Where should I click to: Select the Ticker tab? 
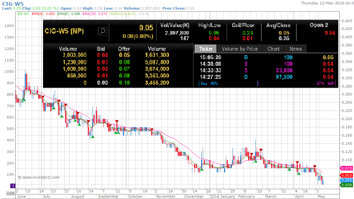pyautogui.click(x=205, y=49)
